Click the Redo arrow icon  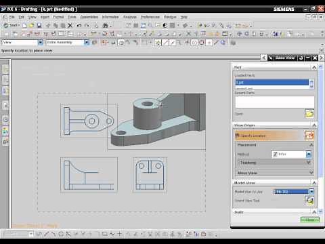tap(87, 26)
